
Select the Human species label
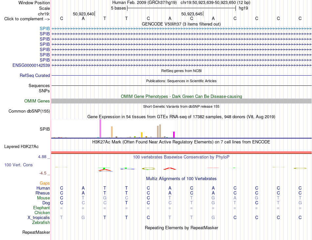[43, 188]
